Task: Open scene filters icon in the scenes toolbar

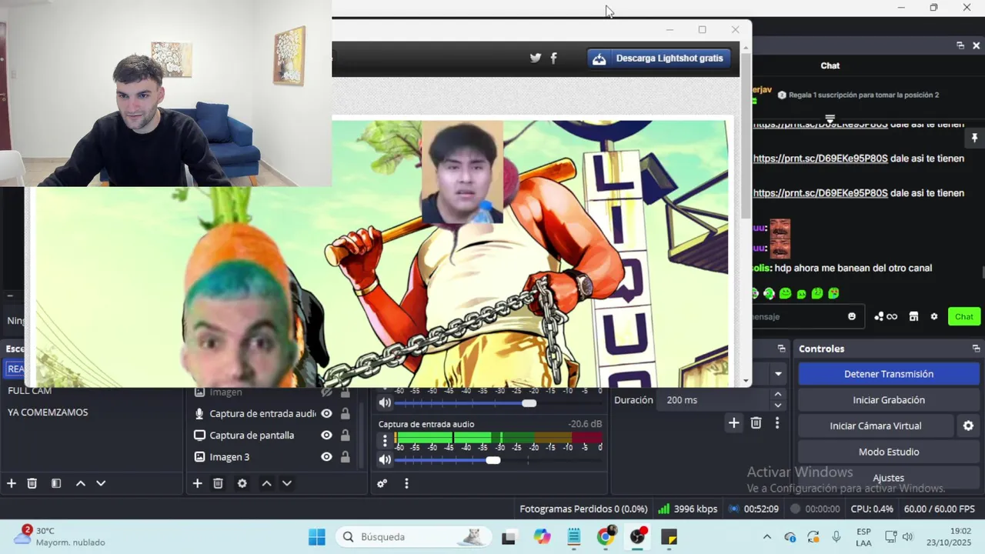Action: point(56,483)
